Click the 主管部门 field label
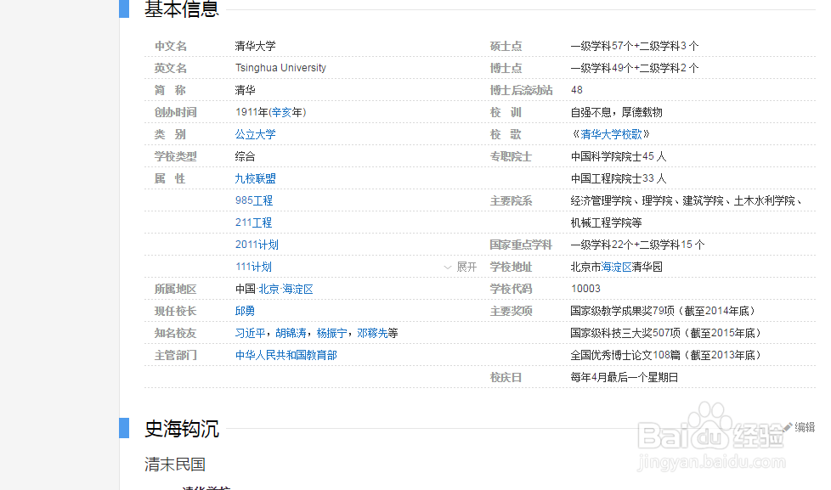This screenshot has width=831, height=490. coord(175,356)
